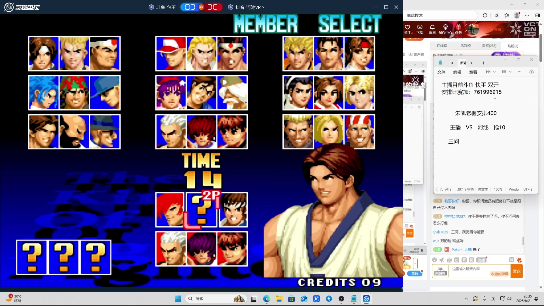The height and width of the screenshot is (306, 544).
Task: Open browser settings and more menu
Action: (x=527, y=15)
